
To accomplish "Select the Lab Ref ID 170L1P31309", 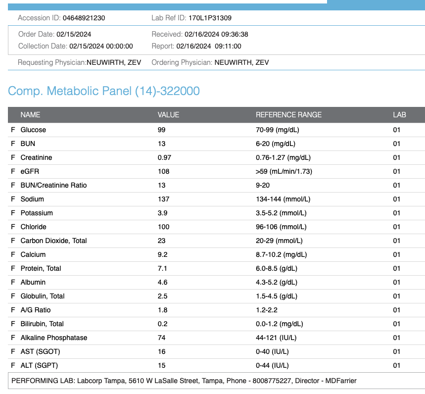I will pos(210,18).
